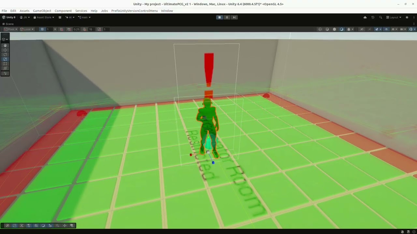
Task: Click the 15 rotation snap field
Action: point(91,29)
